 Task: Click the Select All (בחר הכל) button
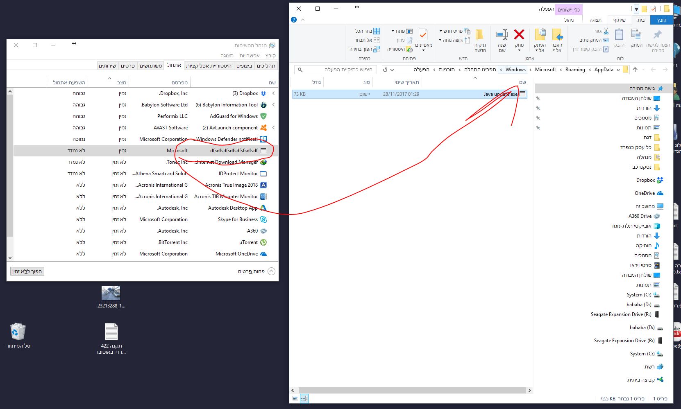coord(368,31)
